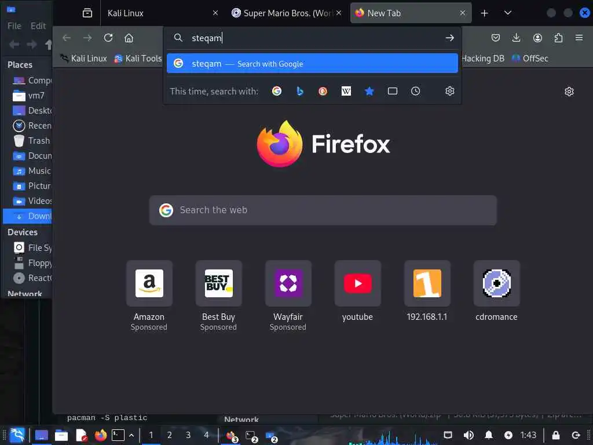
Task: Go back in Firefox browser history
Action: 67,38
